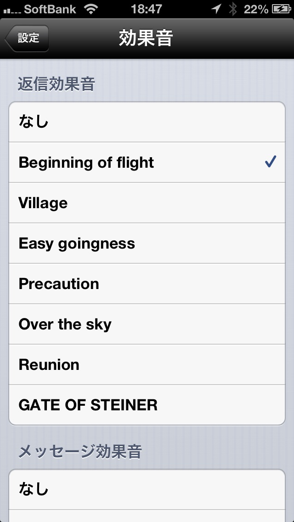Tap the Wi-Fi status icon
The height and width of the screenshot is (522, 294).
pos(90,9)
